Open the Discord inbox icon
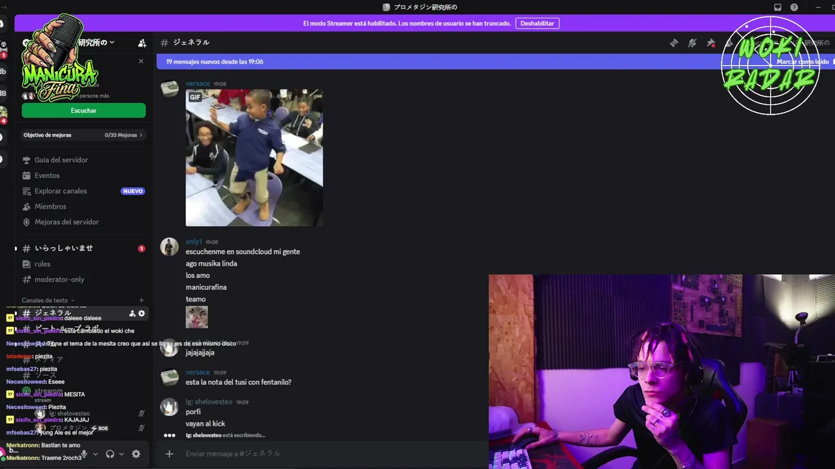The width and height of the screenshot is (835, 469). [778, 7]
